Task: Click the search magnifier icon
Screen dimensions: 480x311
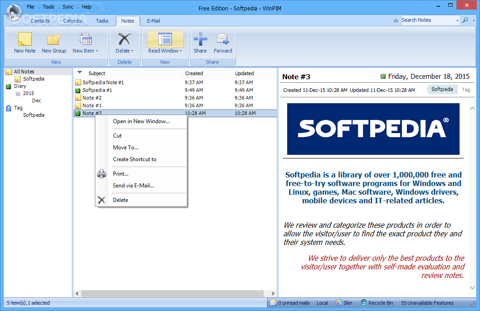Action: coord(465,20)
